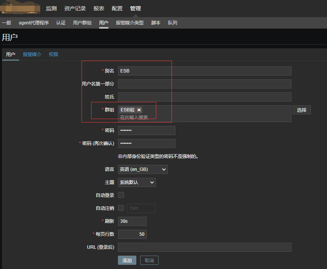The height and width of the screenshot is (269, 327).
Task: Click the ESB组 group tag label
Action: (128, 110)
